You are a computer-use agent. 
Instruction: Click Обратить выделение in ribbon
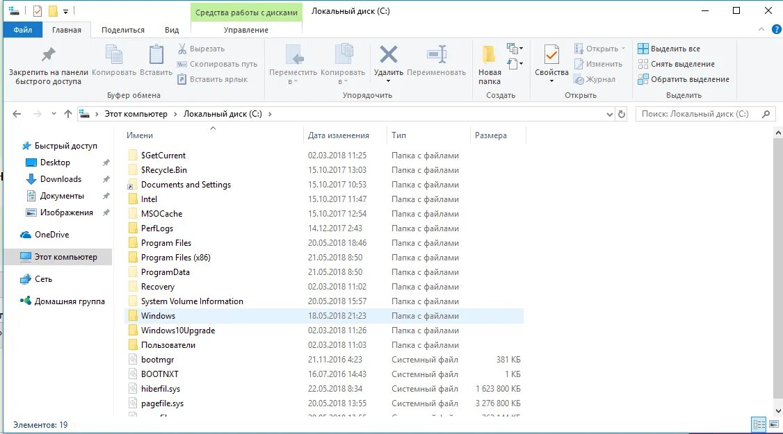[684, 79]
